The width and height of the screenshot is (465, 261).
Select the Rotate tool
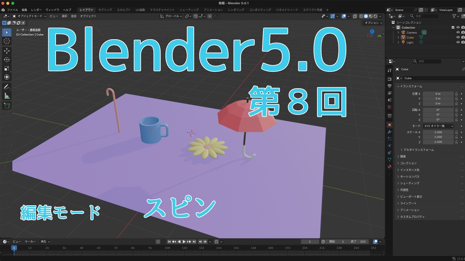(x=7, y=59)
